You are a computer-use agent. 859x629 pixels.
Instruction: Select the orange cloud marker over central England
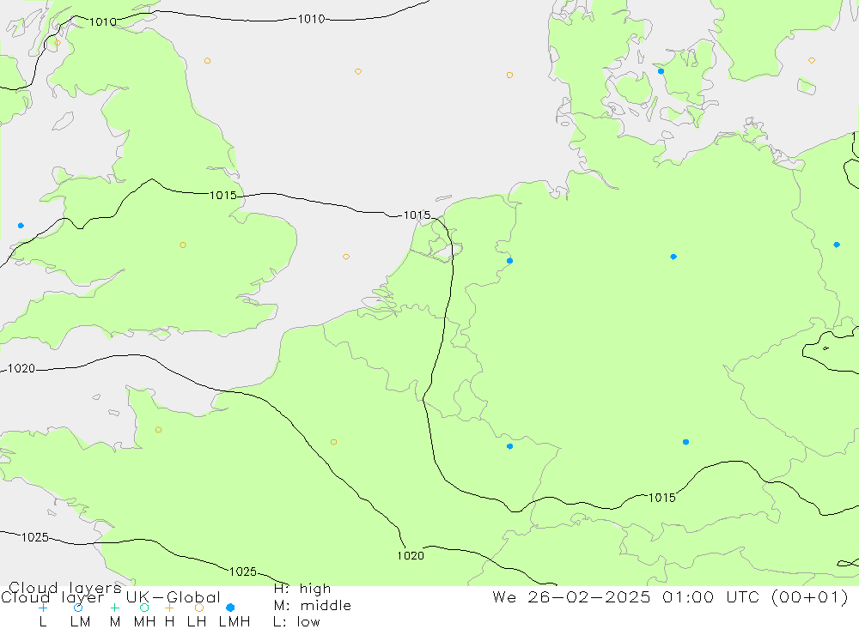pos(183,245)
